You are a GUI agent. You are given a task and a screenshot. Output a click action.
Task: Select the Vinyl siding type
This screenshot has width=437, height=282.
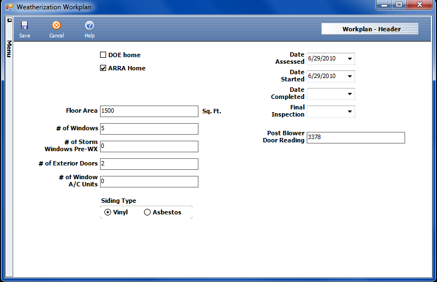[x=108, y=213]
